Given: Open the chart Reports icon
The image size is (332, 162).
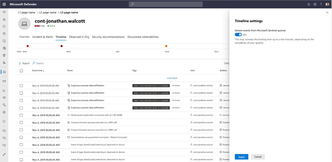Looking at the screenshot, I should [4, 90].
